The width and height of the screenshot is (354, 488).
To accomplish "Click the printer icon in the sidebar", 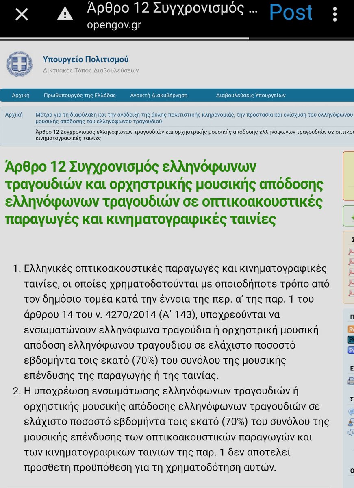I will [x=351, y=381].
